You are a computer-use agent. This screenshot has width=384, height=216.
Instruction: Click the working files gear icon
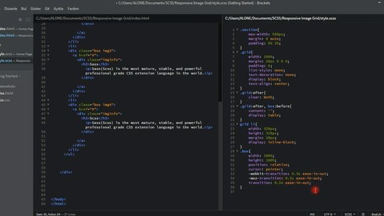coord(20,20)
